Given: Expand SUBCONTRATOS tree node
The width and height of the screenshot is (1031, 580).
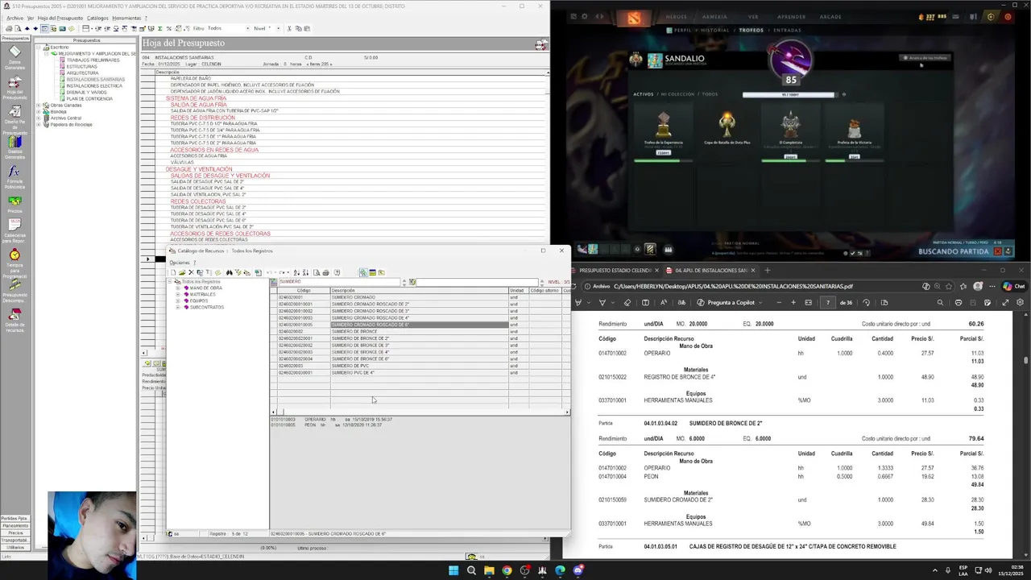Looking at the screenshot, I should pos(178,307).
